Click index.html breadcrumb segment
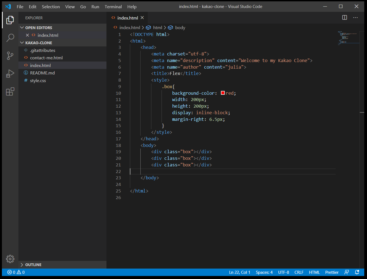This screenshot has height=279, width=367. (130, 27)
